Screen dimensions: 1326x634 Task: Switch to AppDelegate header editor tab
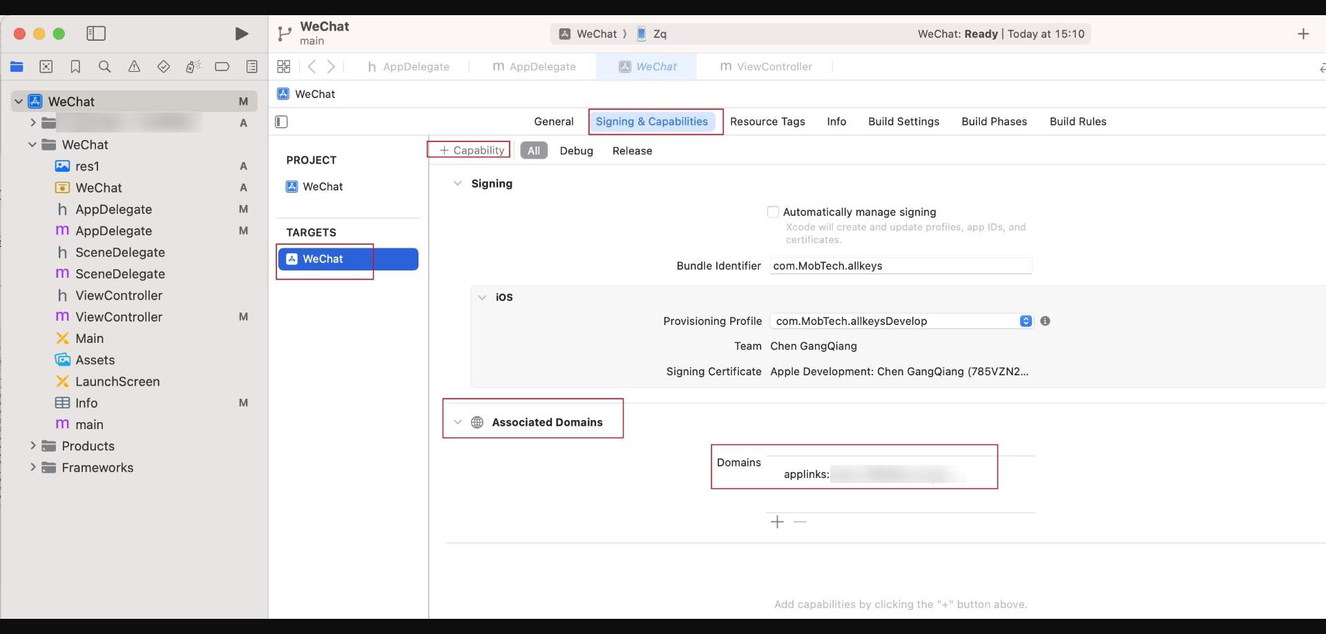tap(409, 67)
